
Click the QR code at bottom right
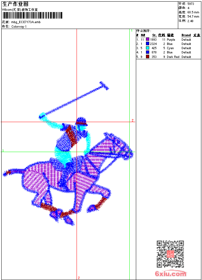[x=170, y=254]
